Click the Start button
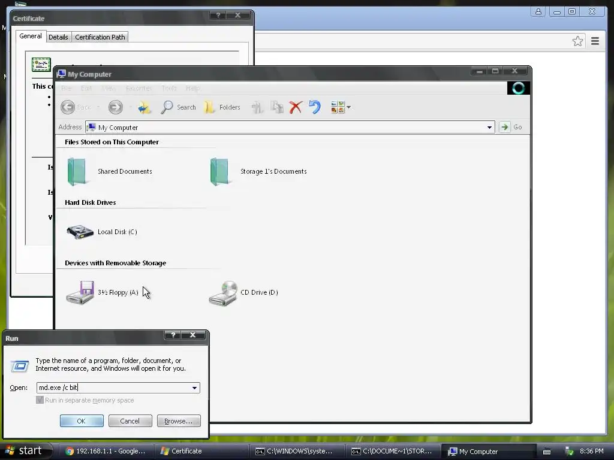 coord(25,451)
